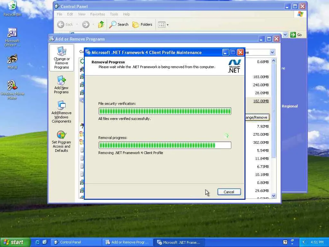Open the Favorites menu in Control Panel
Image resolution: width=329 pixels, height=247 pixels.
97,14
